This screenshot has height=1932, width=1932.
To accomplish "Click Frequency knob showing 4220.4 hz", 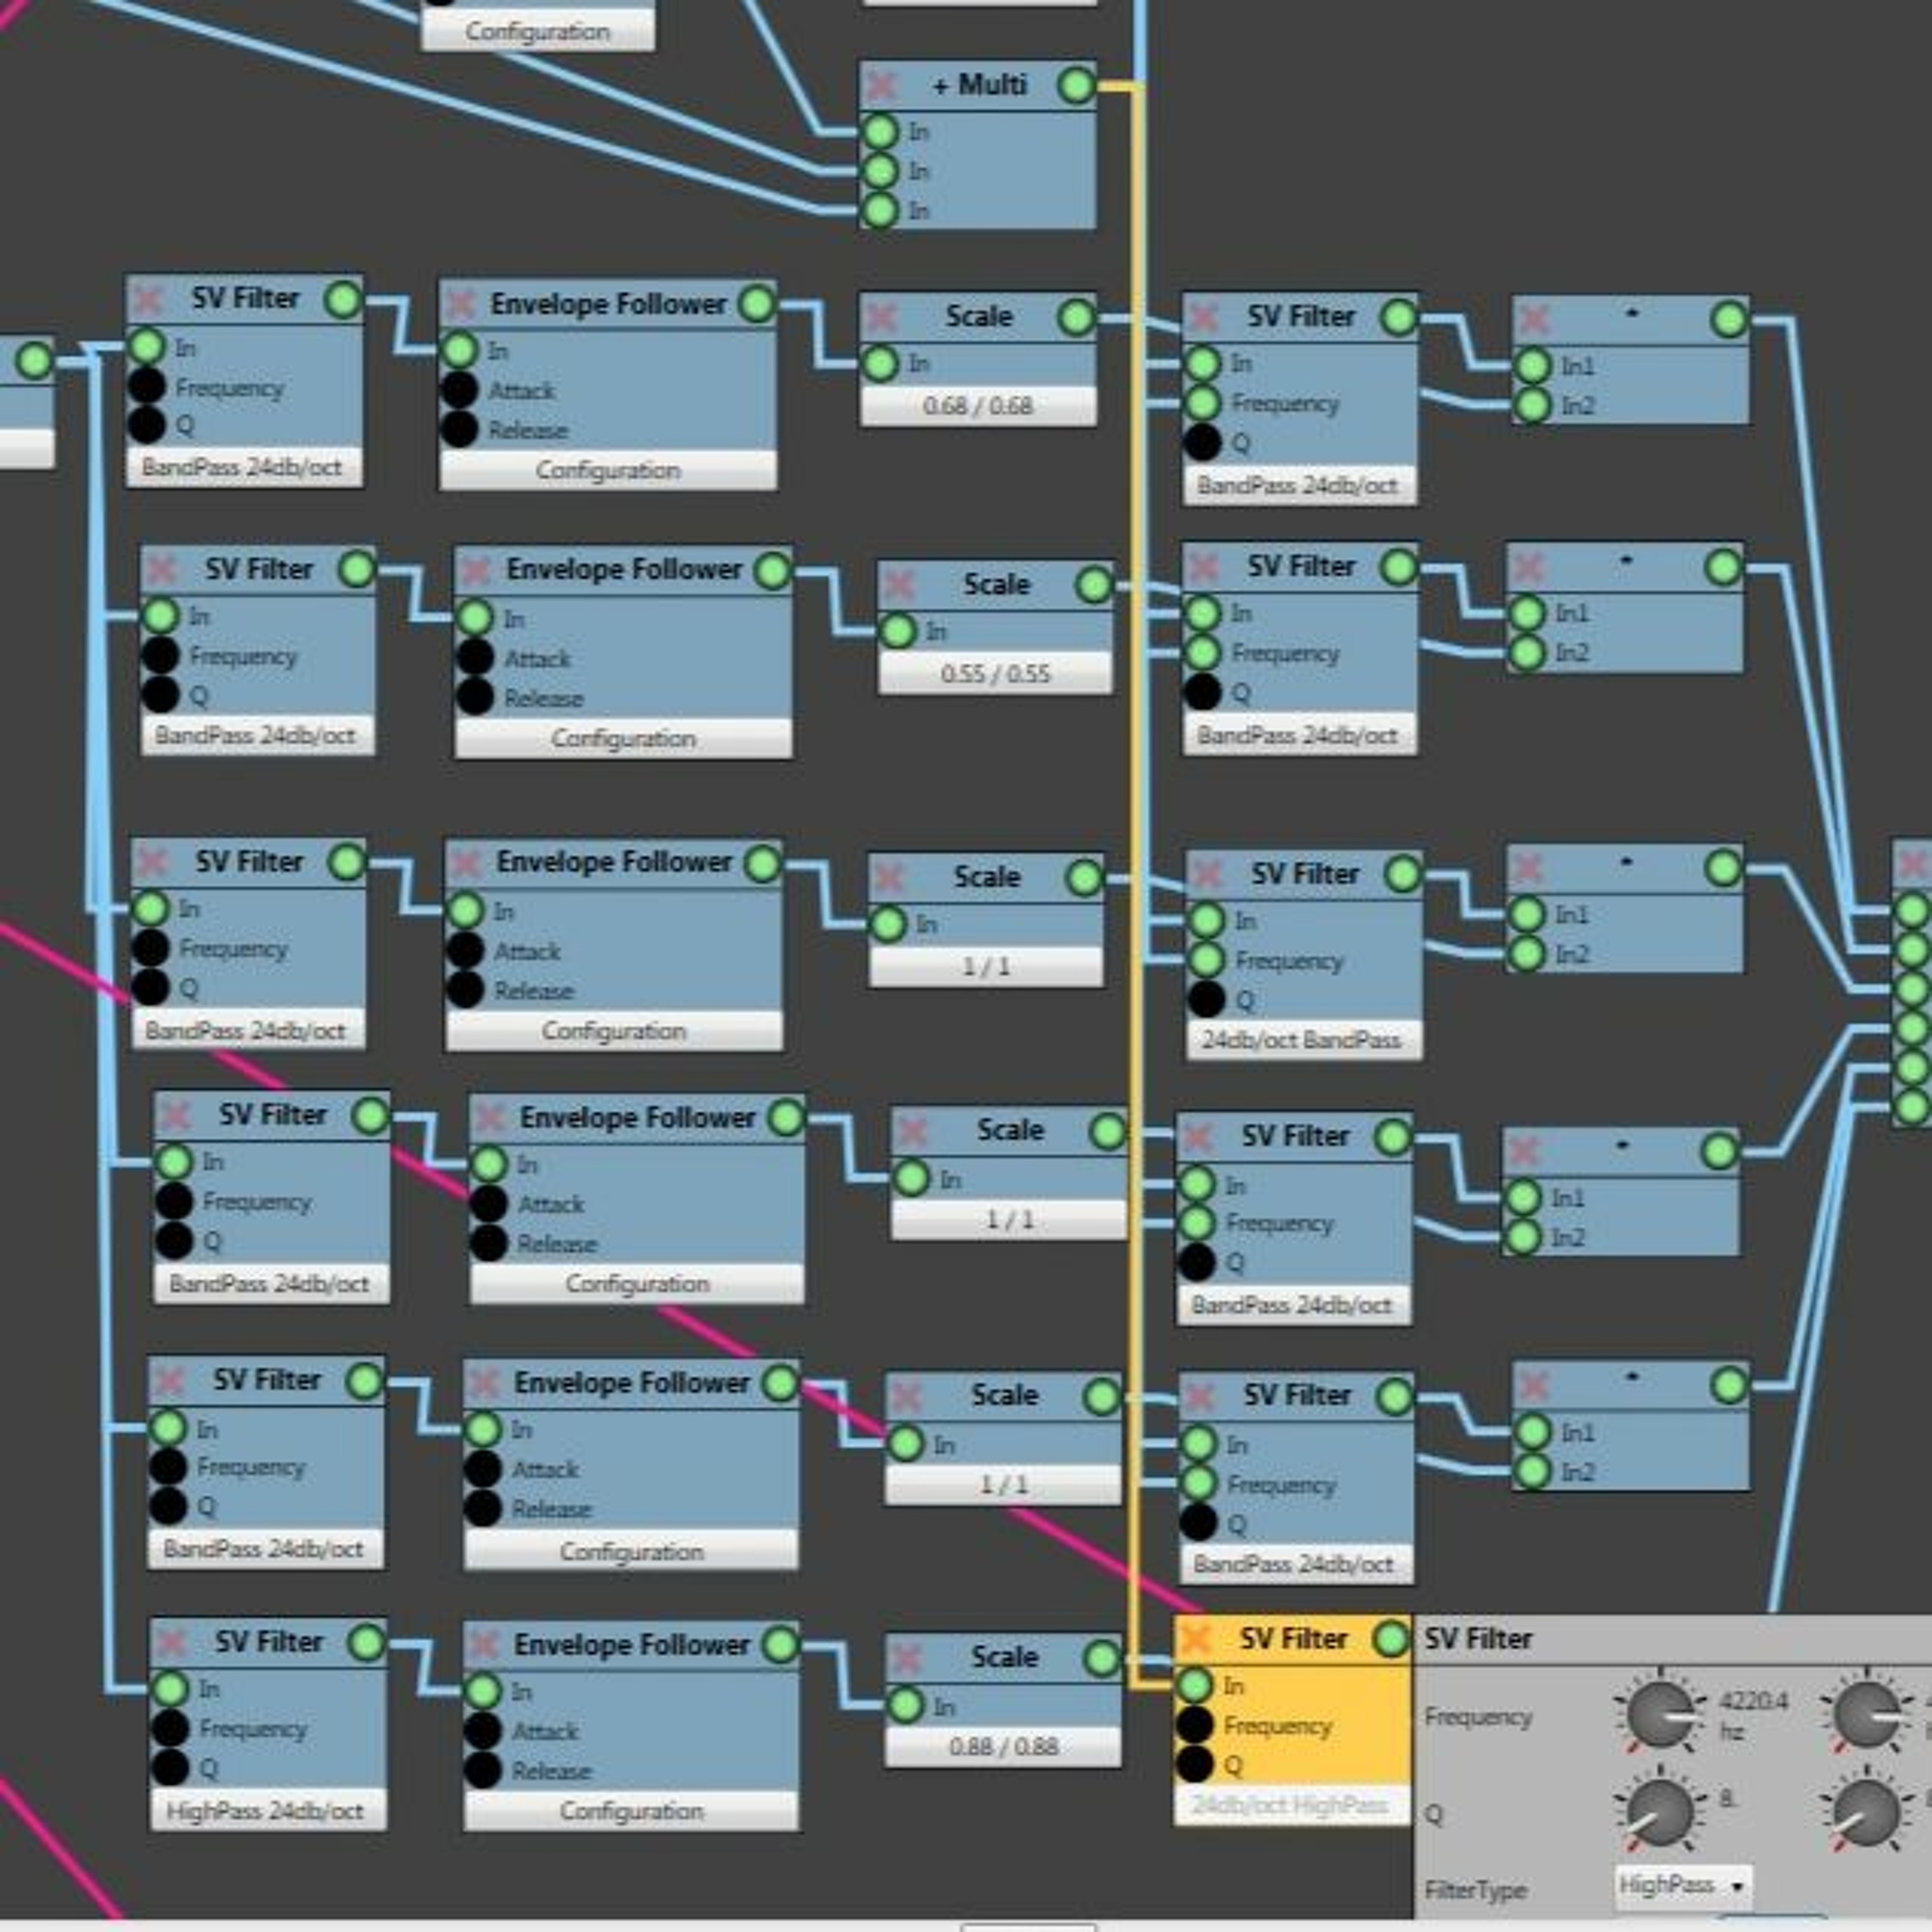I will [1659, 1715].
